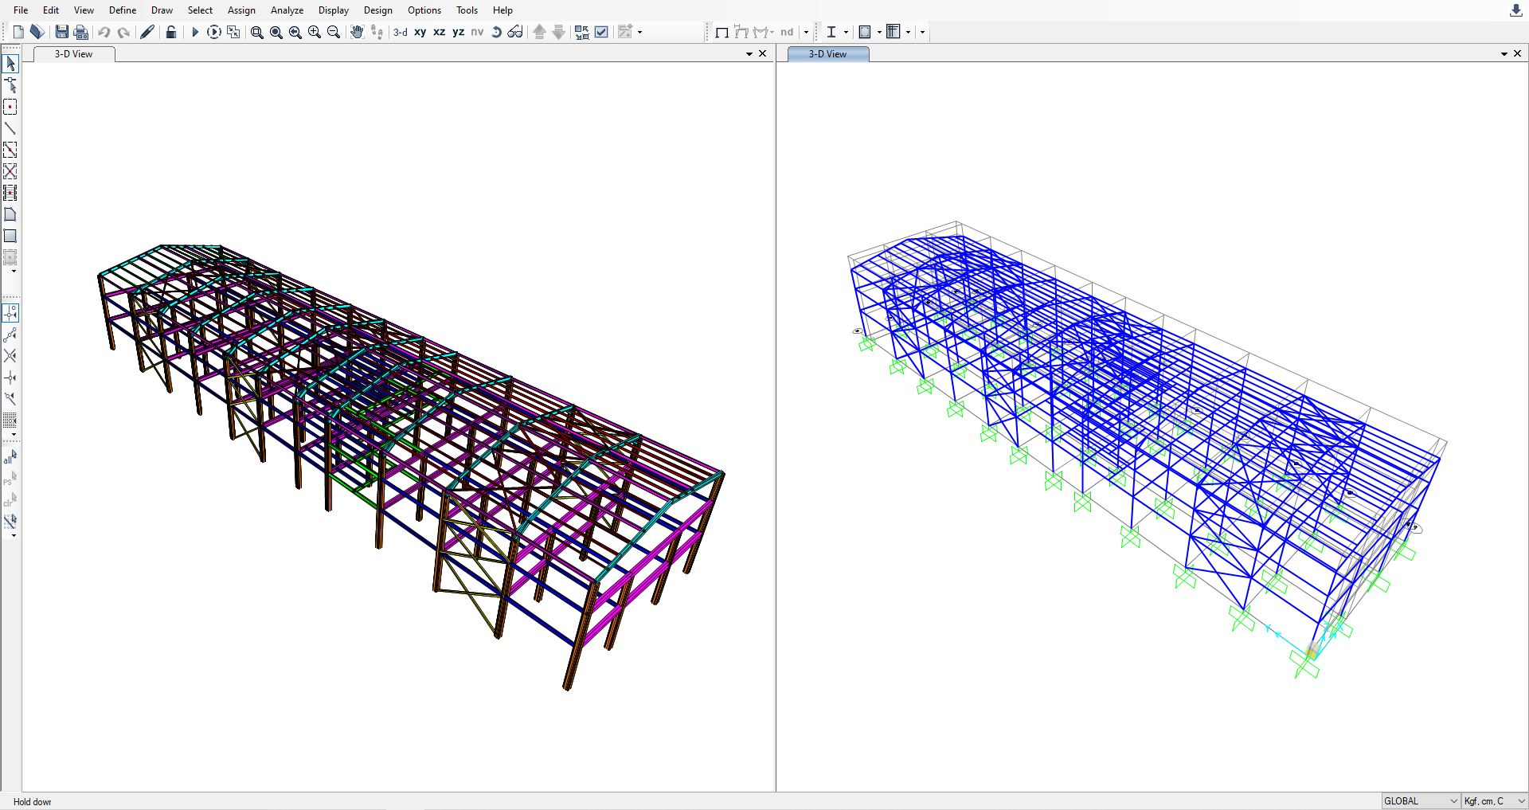Select the Draw Rectangular Area tool
Image resolution: width=1529 pixels, height=810 pixels.
click(10, 236)
